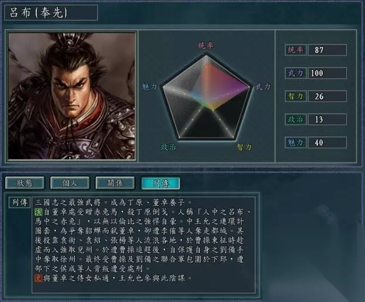
Task: Select the 武力 stat label box
Action: click(x=295, y=73)
